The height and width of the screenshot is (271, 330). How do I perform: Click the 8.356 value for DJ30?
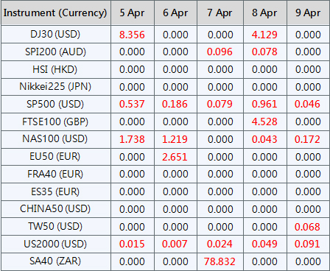(133, 35)
